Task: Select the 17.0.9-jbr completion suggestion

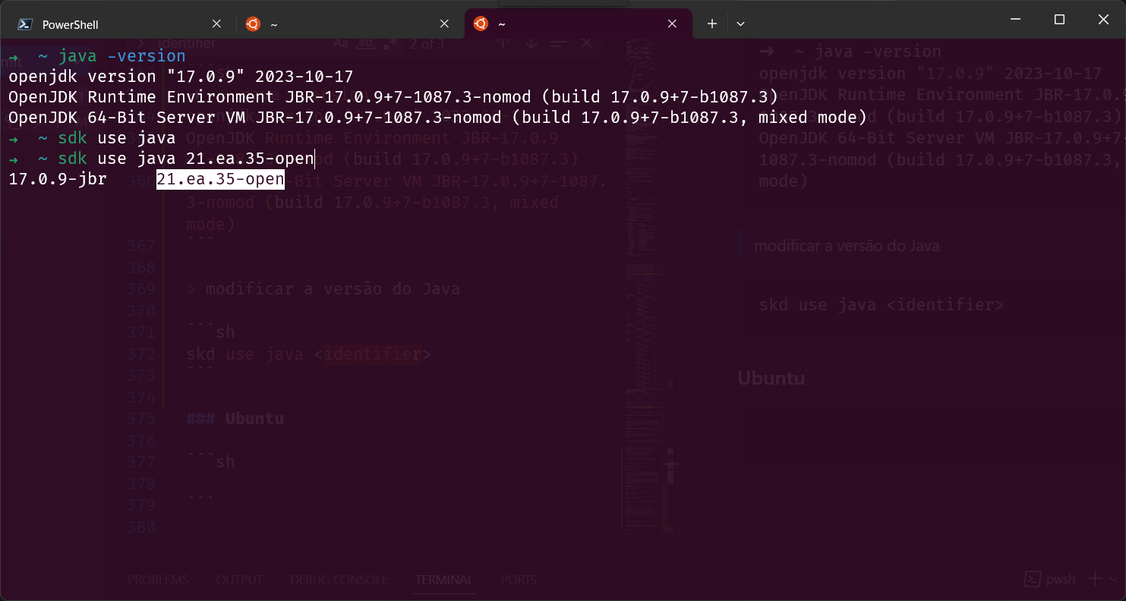Action: pos(58,180)
